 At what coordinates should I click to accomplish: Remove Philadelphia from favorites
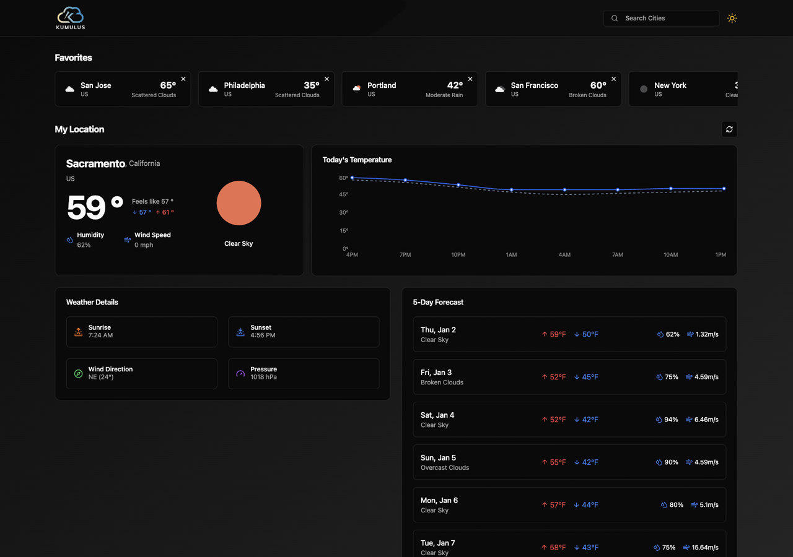326,79
